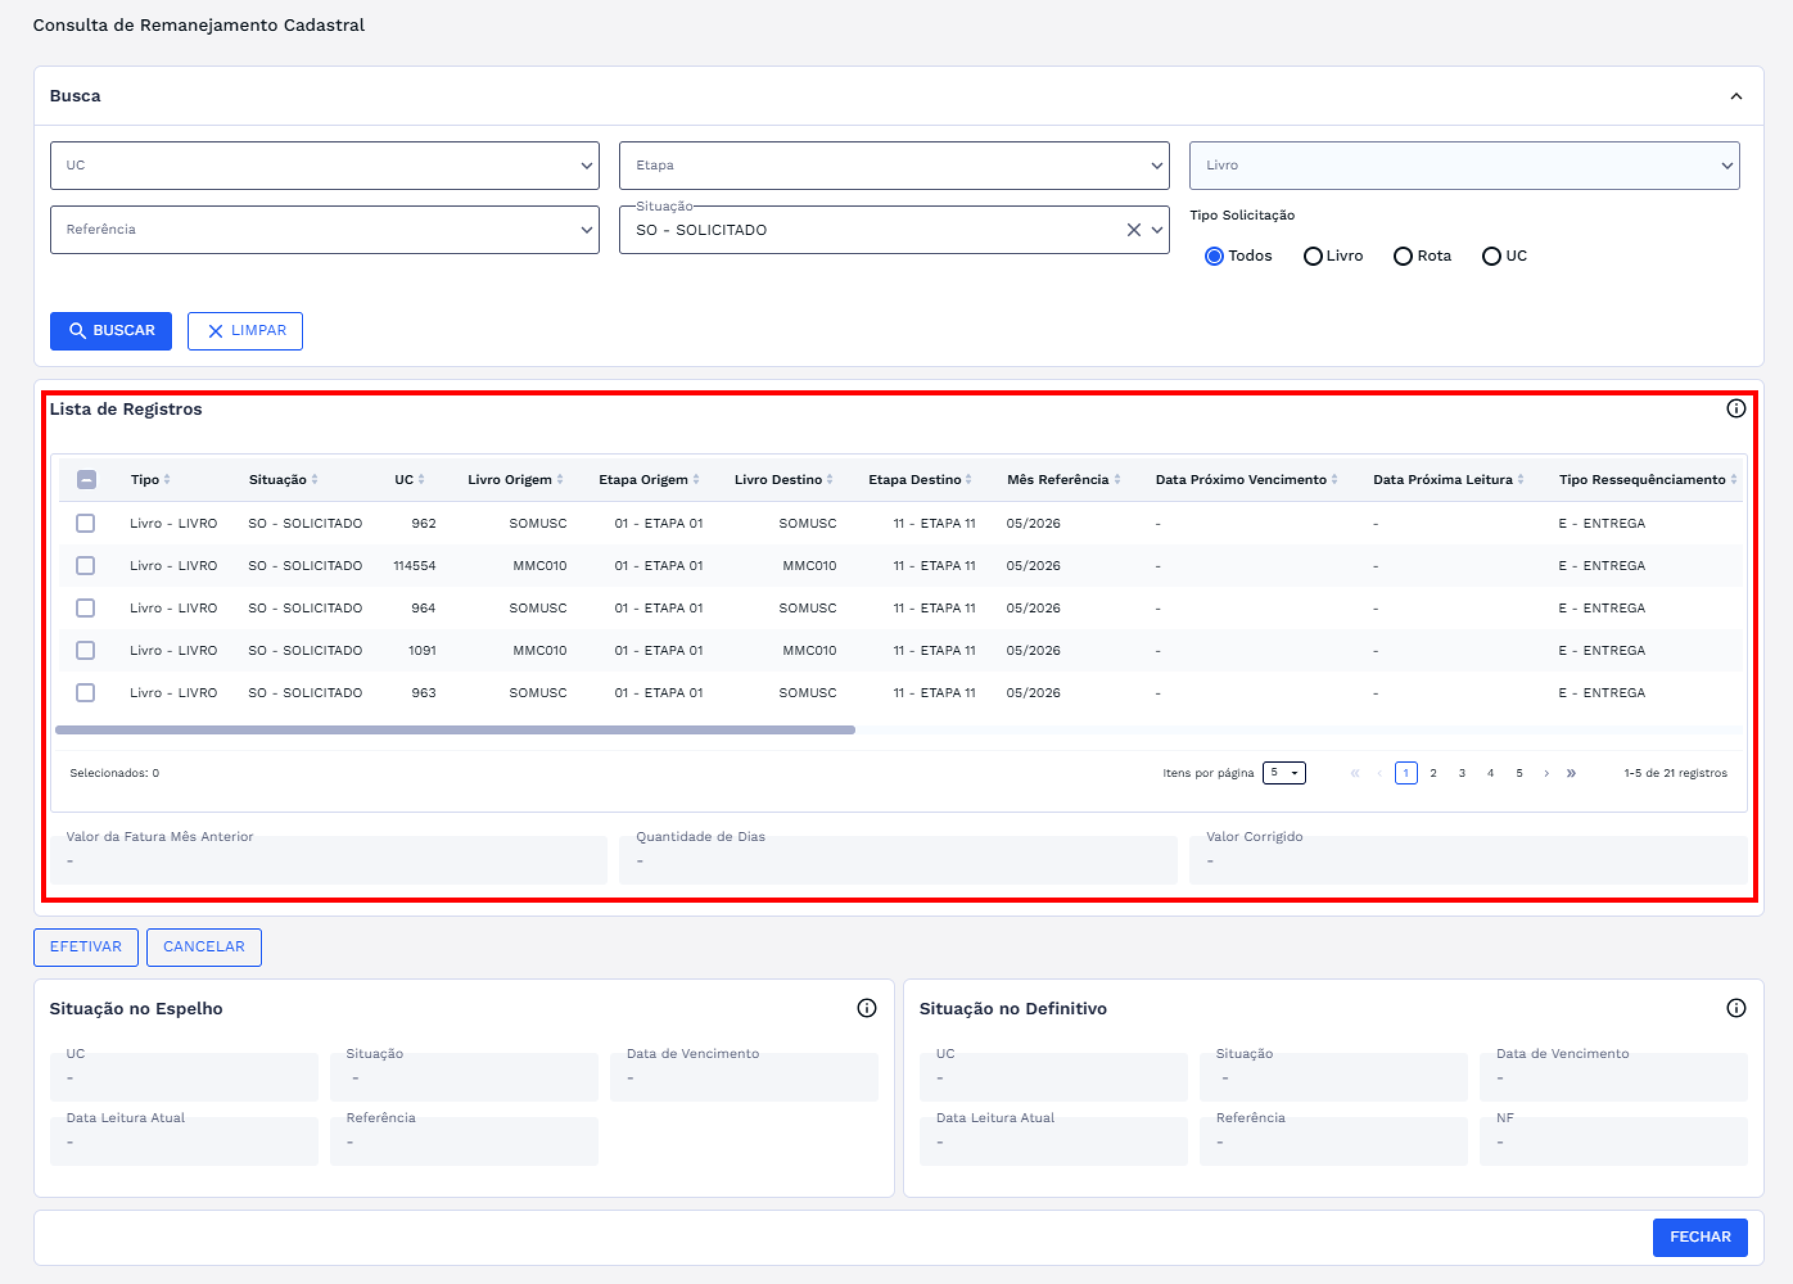Go to next page arrow
Image resolution: width=1793 pixels, height=1284 pixels.
pyautogui.click(x=1546, y=773)
